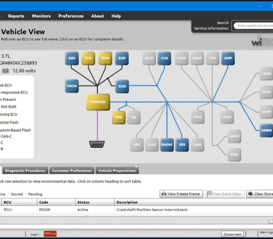Select the P0339 trouble code row
This screenshot has height=239, width=273.
(91, 210)
